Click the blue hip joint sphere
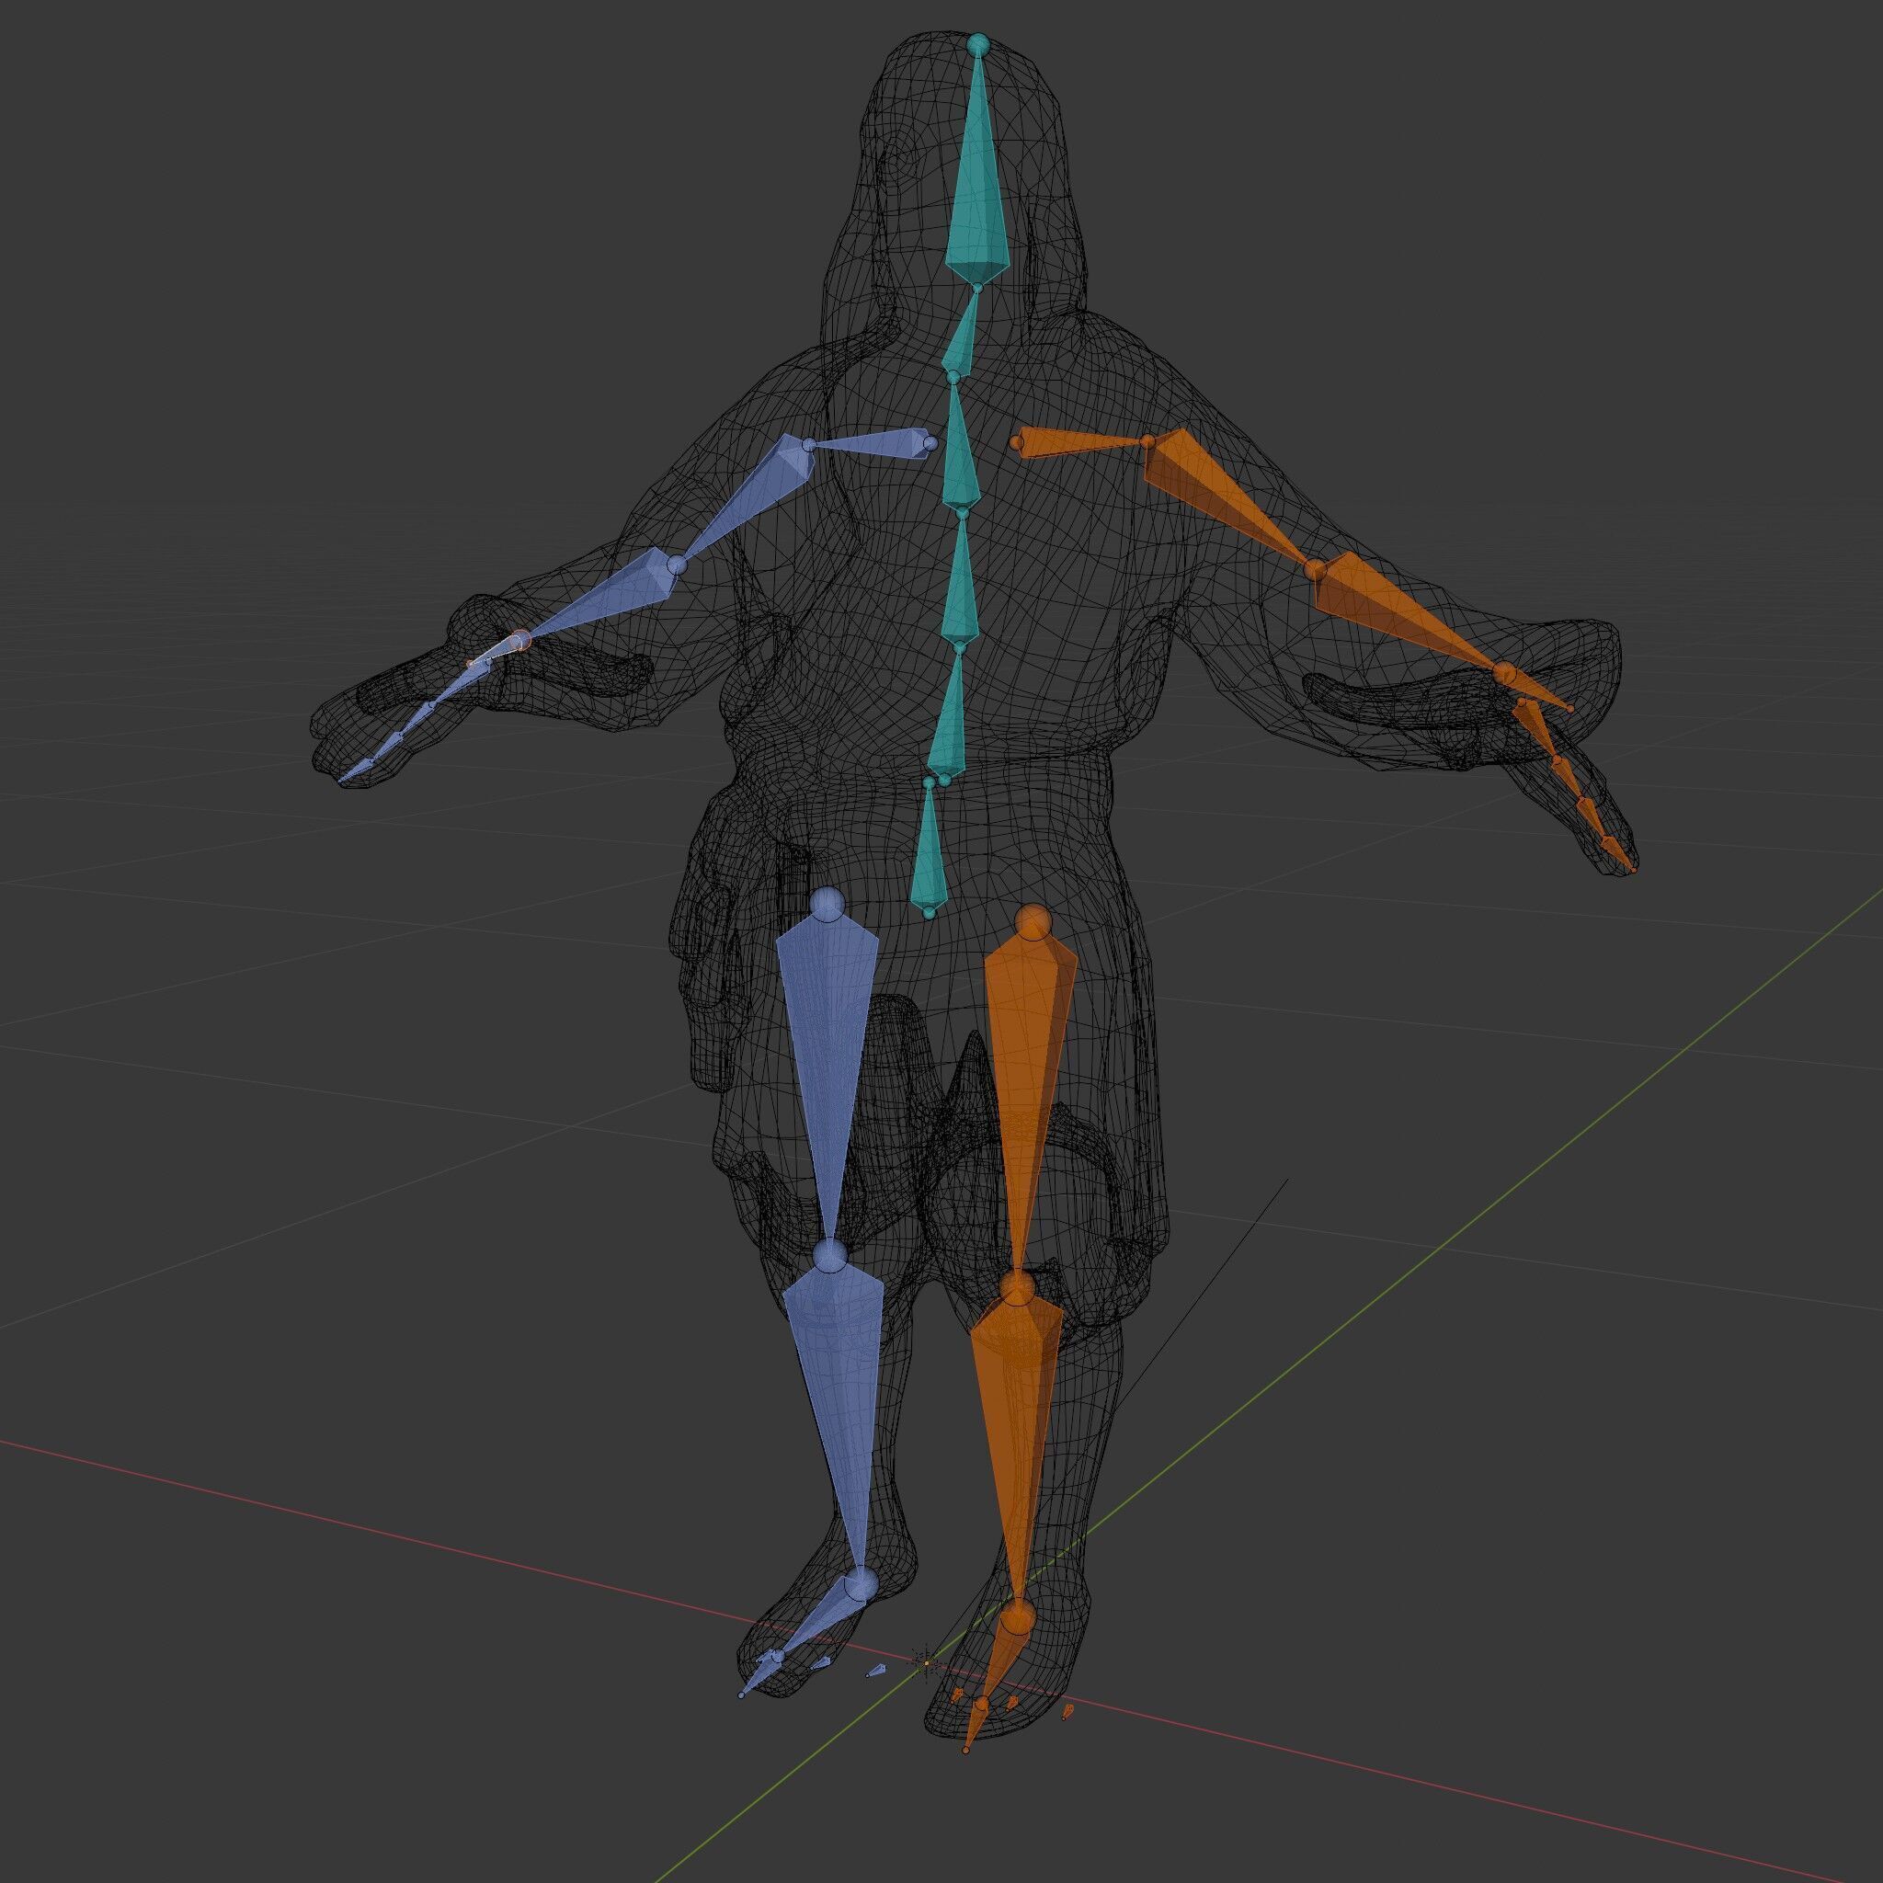 (828, 903)
